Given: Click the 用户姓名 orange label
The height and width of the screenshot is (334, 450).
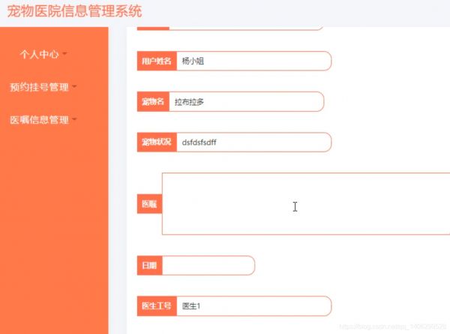Looking at the screenshot, I should pyautogui.click(x=157, y=61).
